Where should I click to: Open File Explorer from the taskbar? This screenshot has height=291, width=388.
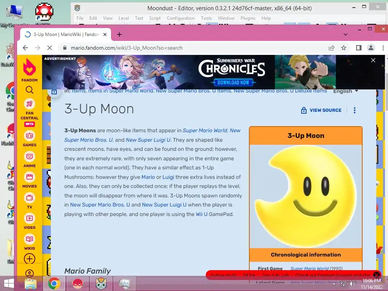31,283
